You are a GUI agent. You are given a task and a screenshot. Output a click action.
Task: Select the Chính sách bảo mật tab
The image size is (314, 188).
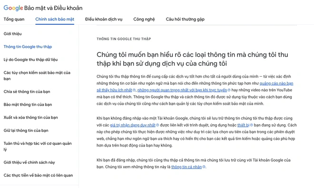(55, 19)
